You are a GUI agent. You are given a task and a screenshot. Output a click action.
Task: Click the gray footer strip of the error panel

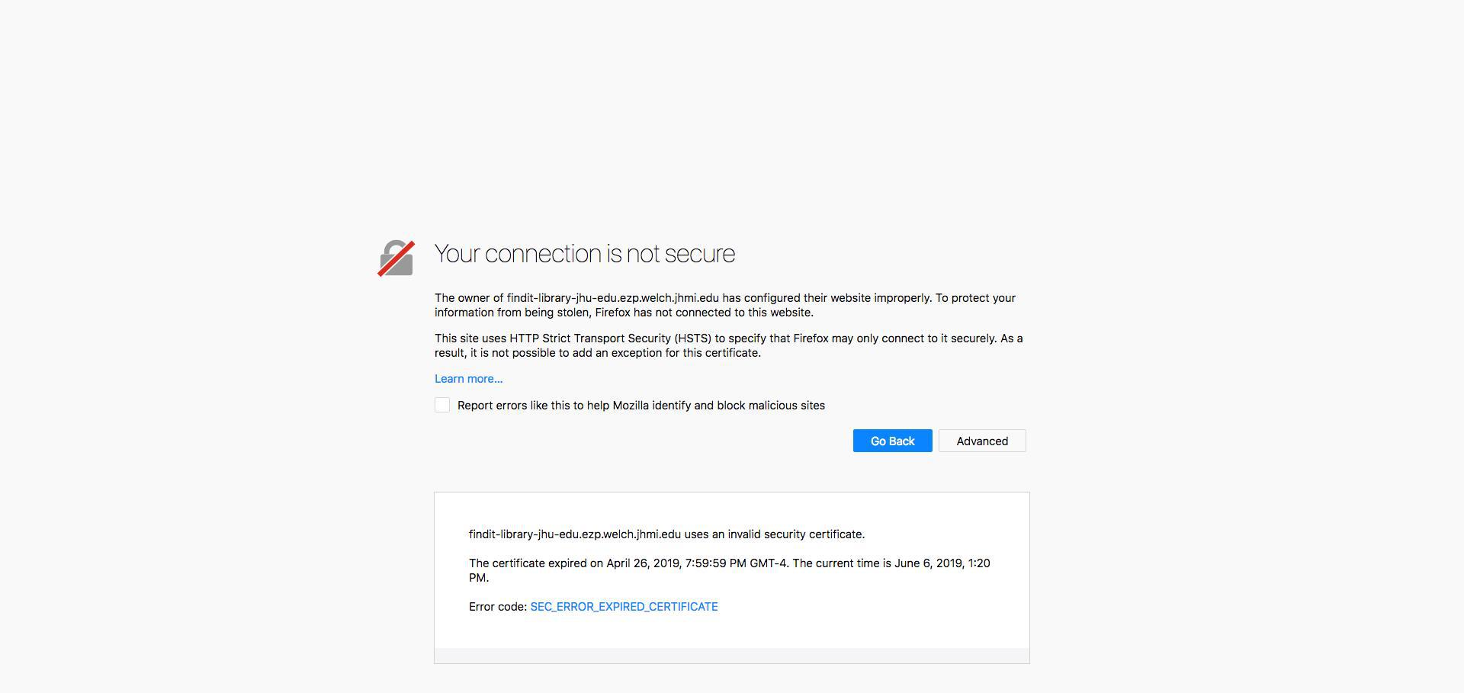coord(732,656)
